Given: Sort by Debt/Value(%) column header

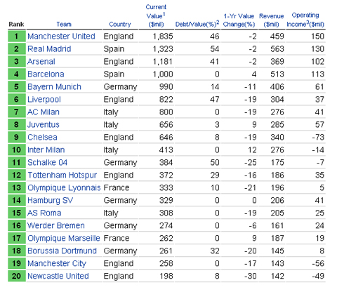Looking at the screenshot, I should [x=197, y=24].
